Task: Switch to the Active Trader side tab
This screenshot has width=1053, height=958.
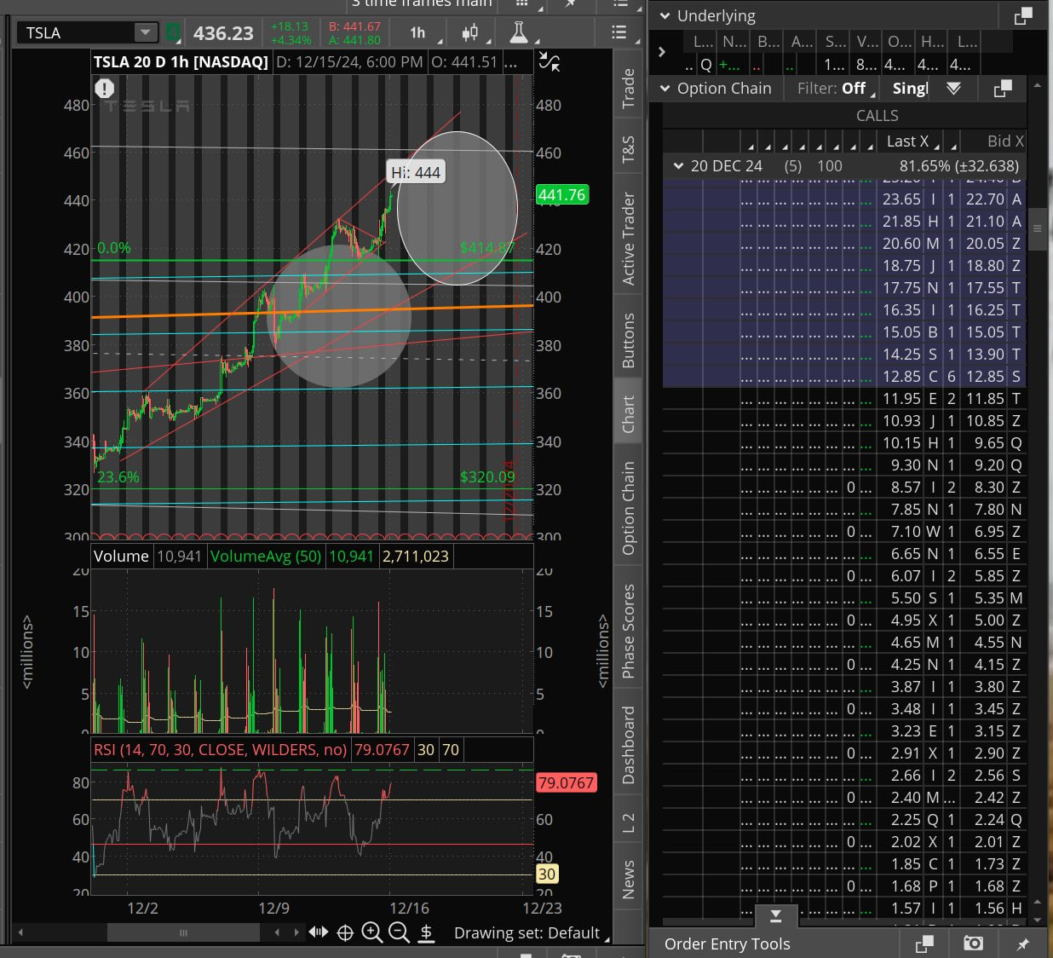Action: click(629, 239)
